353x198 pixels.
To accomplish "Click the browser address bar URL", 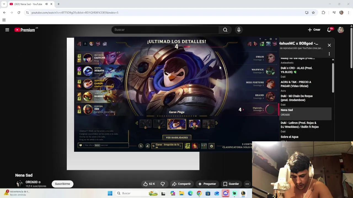I will pyautogui.click(x=75, y=13).
